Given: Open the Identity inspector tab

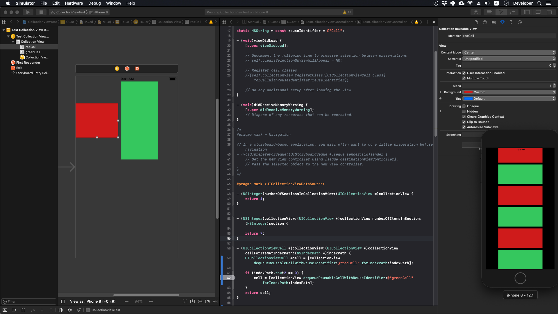Looking at the screenshot, I should click(493, 22).
